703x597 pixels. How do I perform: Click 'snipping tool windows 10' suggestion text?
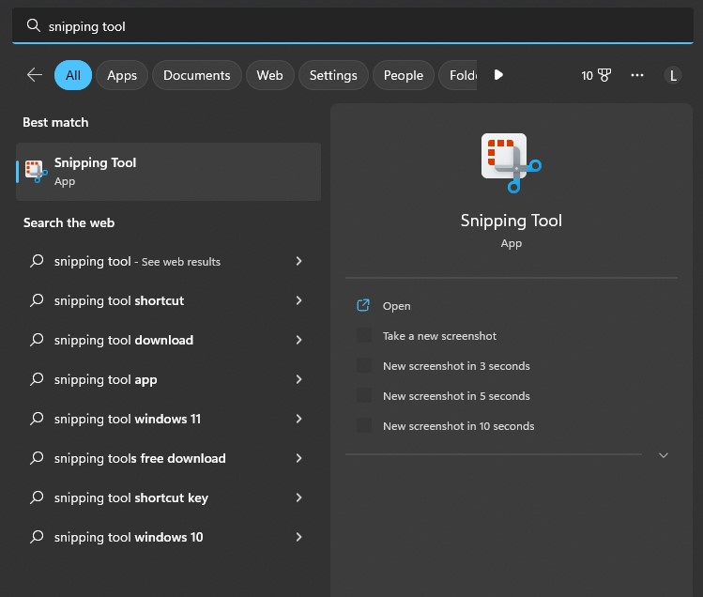point(129,537)
